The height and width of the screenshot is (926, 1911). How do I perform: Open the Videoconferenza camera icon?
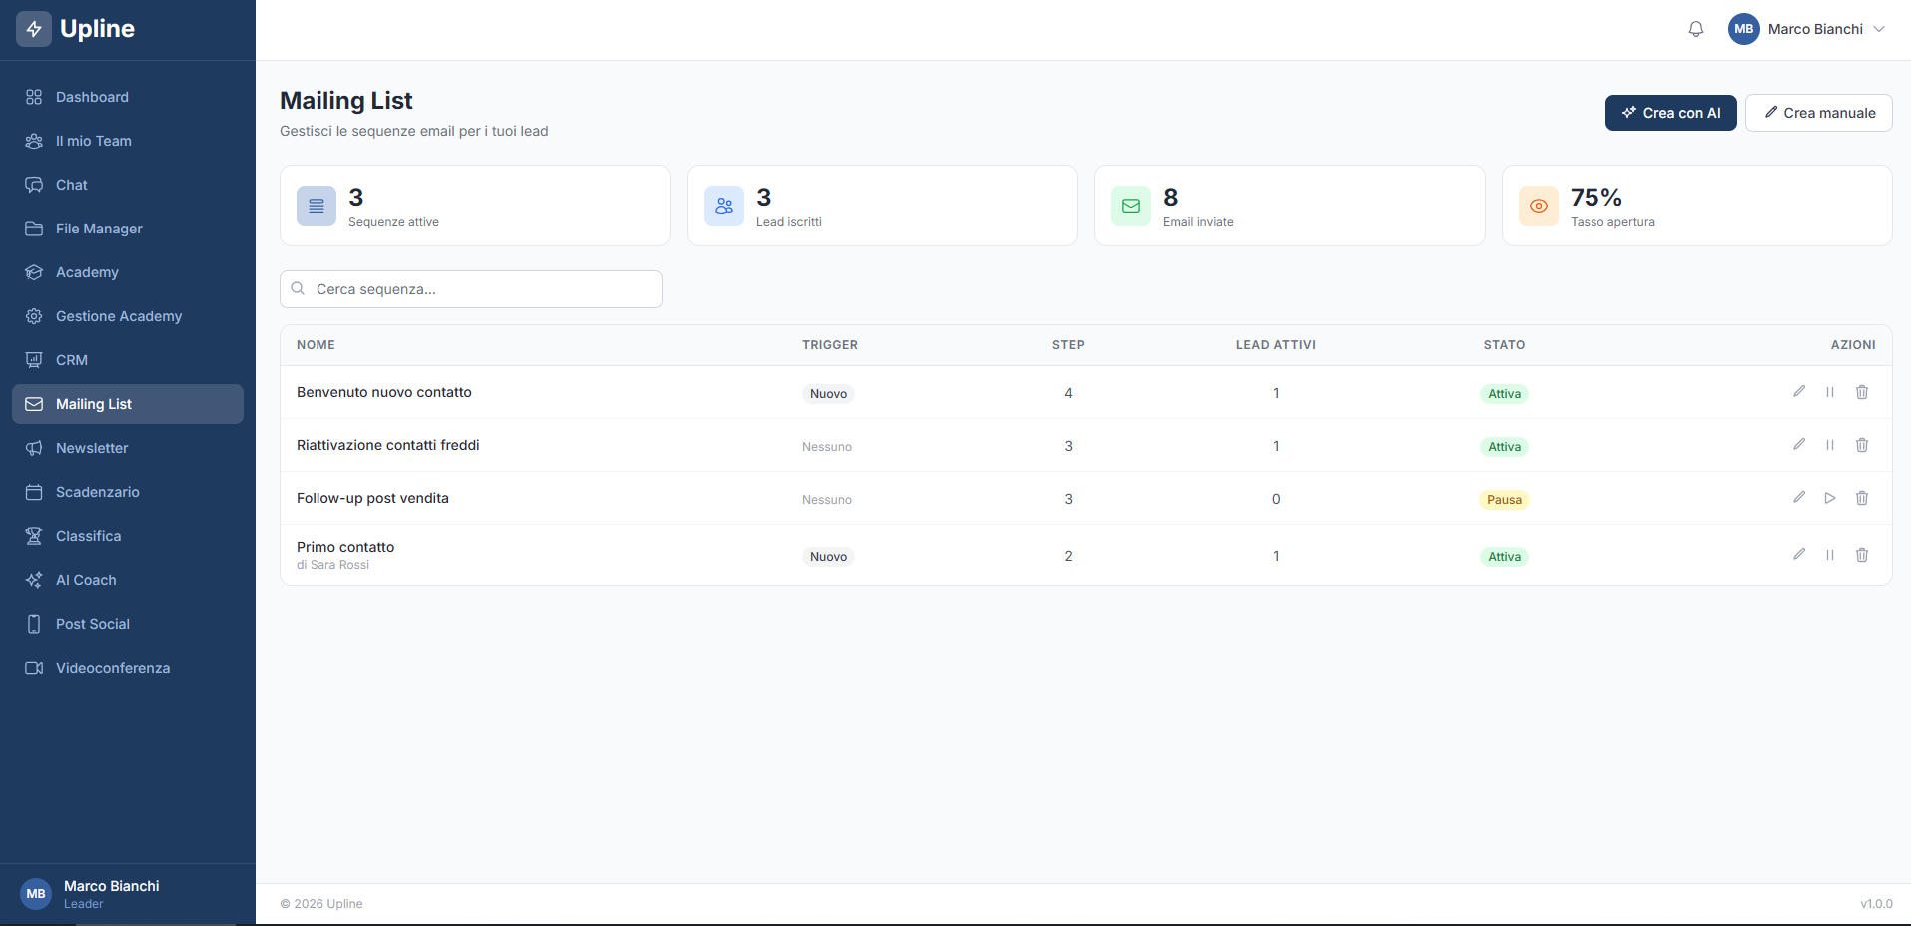pos(34,668)
